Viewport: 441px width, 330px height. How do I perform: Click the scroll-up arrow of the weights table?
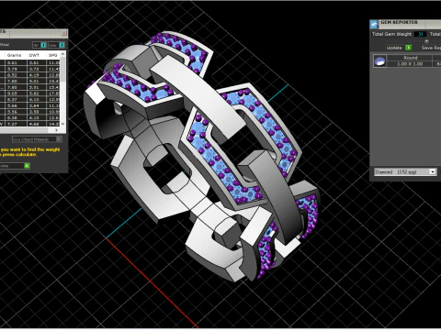click(63, 54)
